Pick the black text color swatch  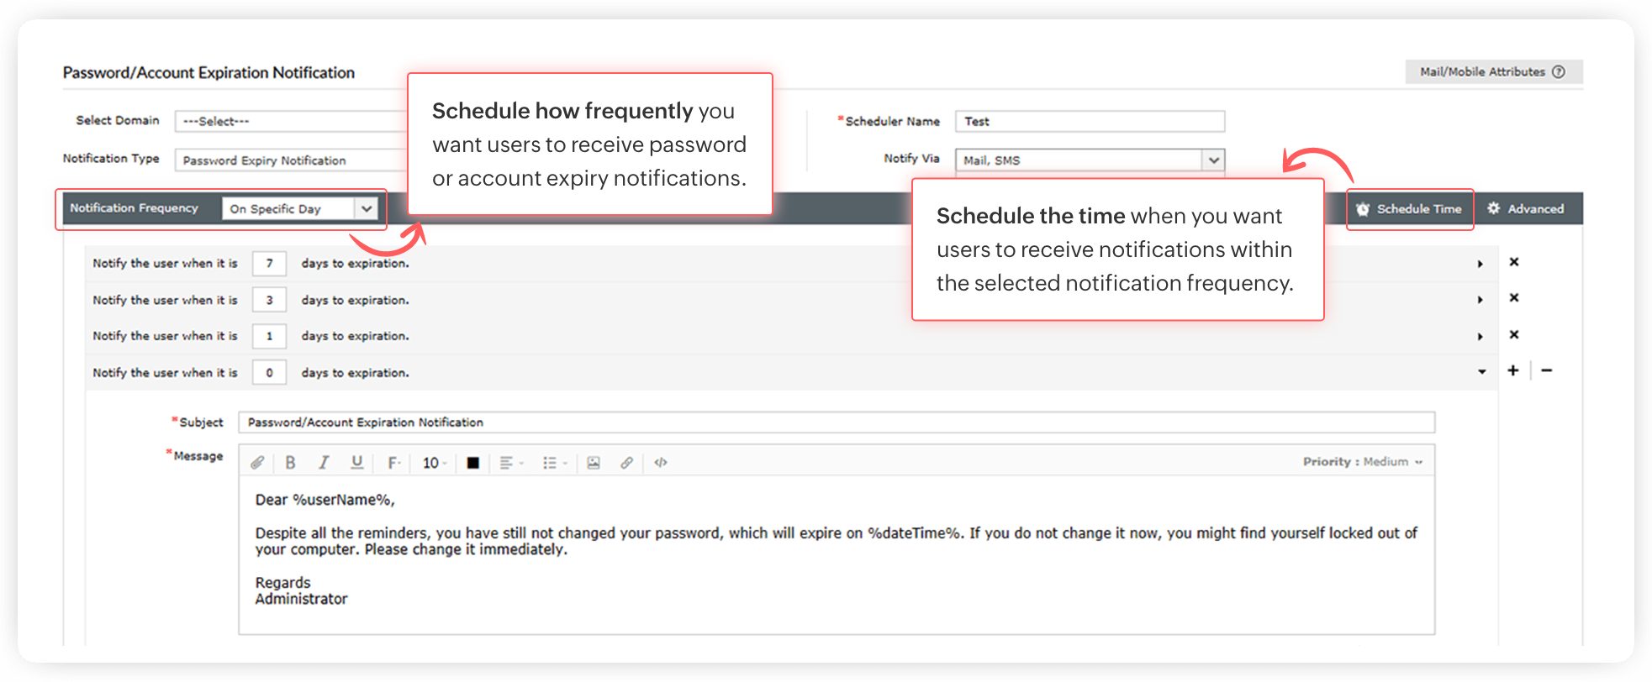(473, 463)
